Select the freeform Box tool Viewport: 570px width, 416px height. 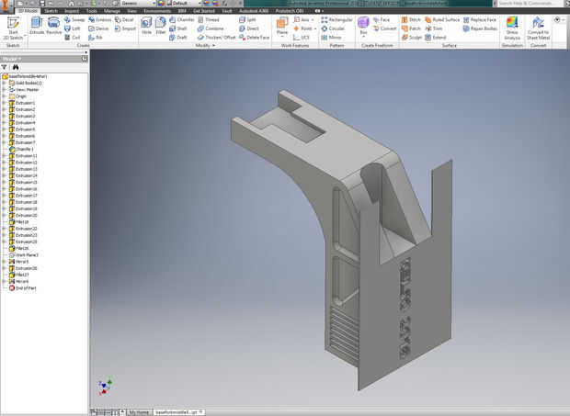point(363,24)
